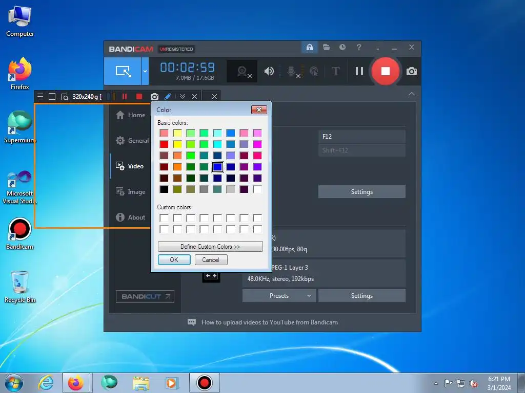Open the About tab

[x=130, y=217]
